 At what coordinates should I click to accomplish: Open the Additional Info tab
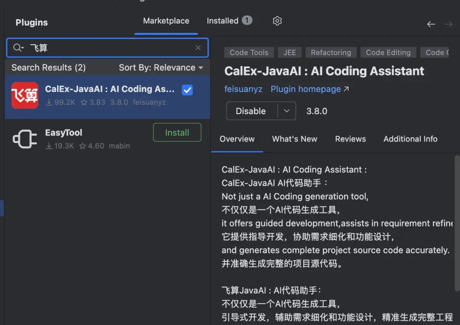(410, 139)
